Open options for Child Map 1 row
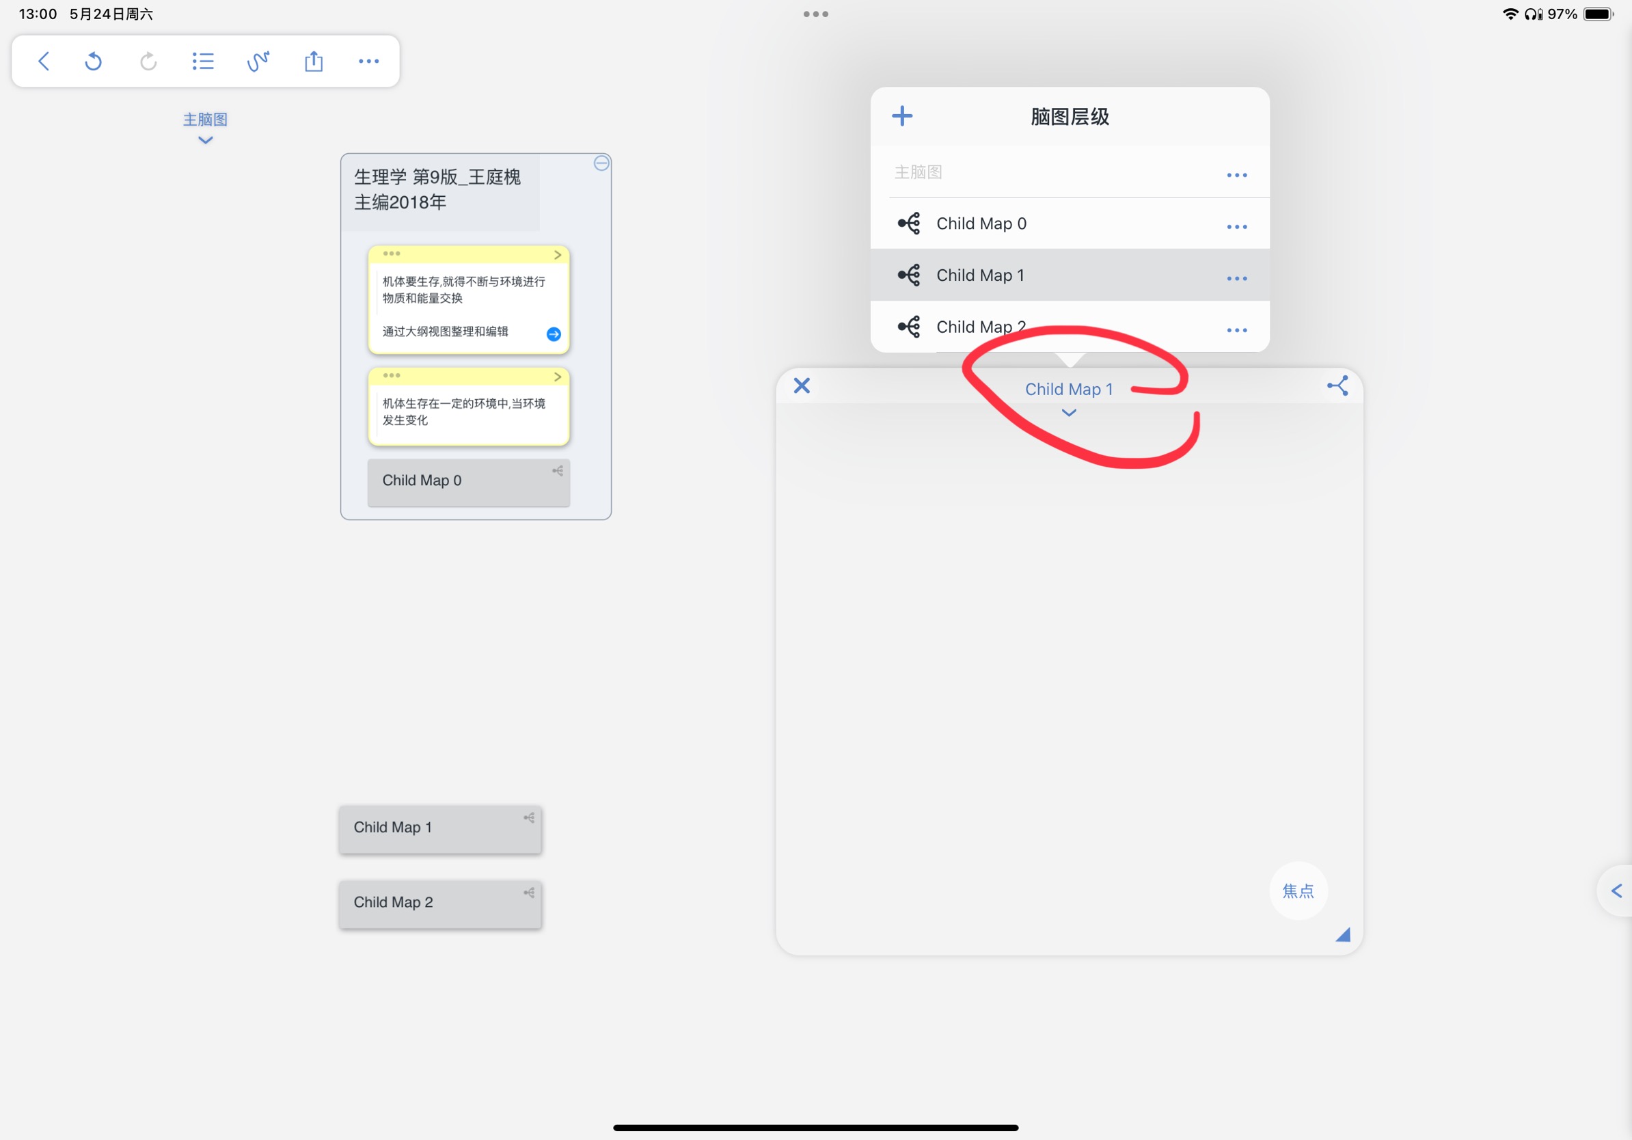Image resolution: width=1632 pixels, height=1140 pixels. point(1237,279)
